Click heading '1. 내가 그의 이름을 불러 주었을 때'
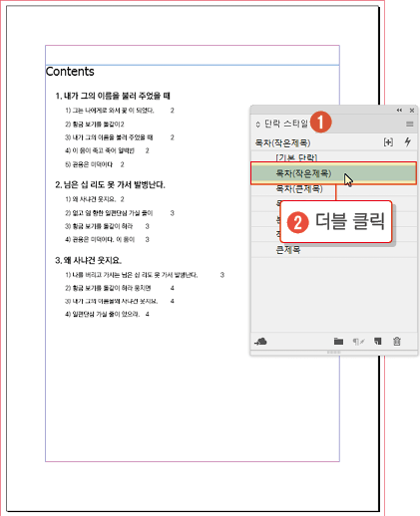Viewport: 420px width, 516px height. (x=113, y=96)
